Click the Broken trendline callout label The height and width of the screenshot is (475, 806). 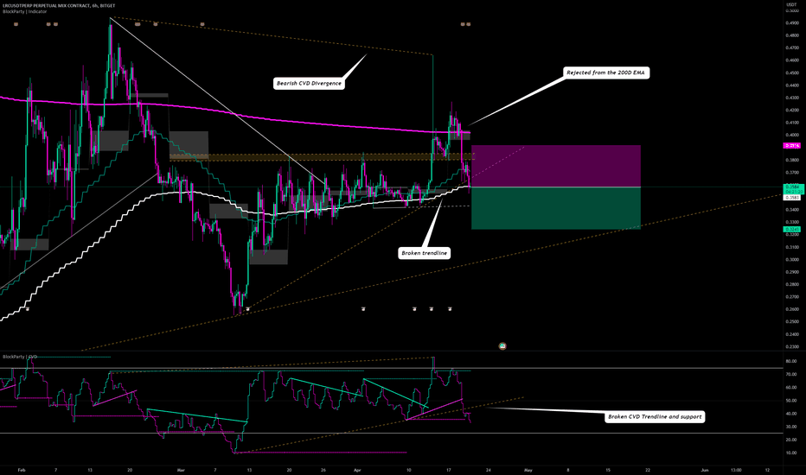pos(424,253)
